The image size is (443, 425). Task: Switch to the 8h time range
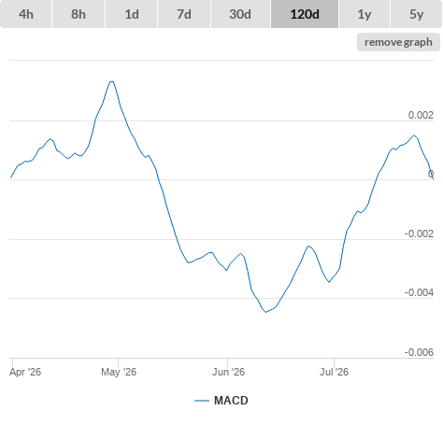pos(79,14)
